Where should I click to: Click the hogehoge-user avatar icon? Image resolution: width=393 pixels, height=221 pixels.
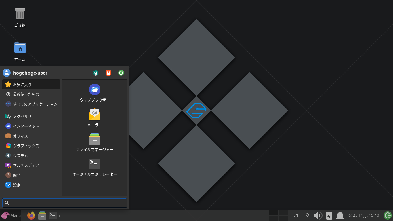[x=7, y=73]
